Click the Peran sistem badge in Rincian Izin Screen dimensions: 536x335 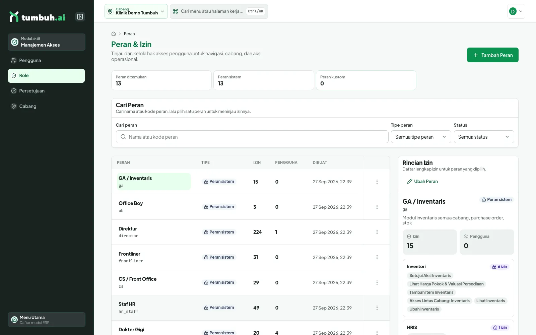point(496,200)
